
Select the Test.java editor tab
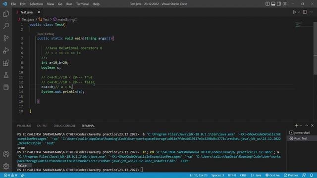click(x=26, y=12)
